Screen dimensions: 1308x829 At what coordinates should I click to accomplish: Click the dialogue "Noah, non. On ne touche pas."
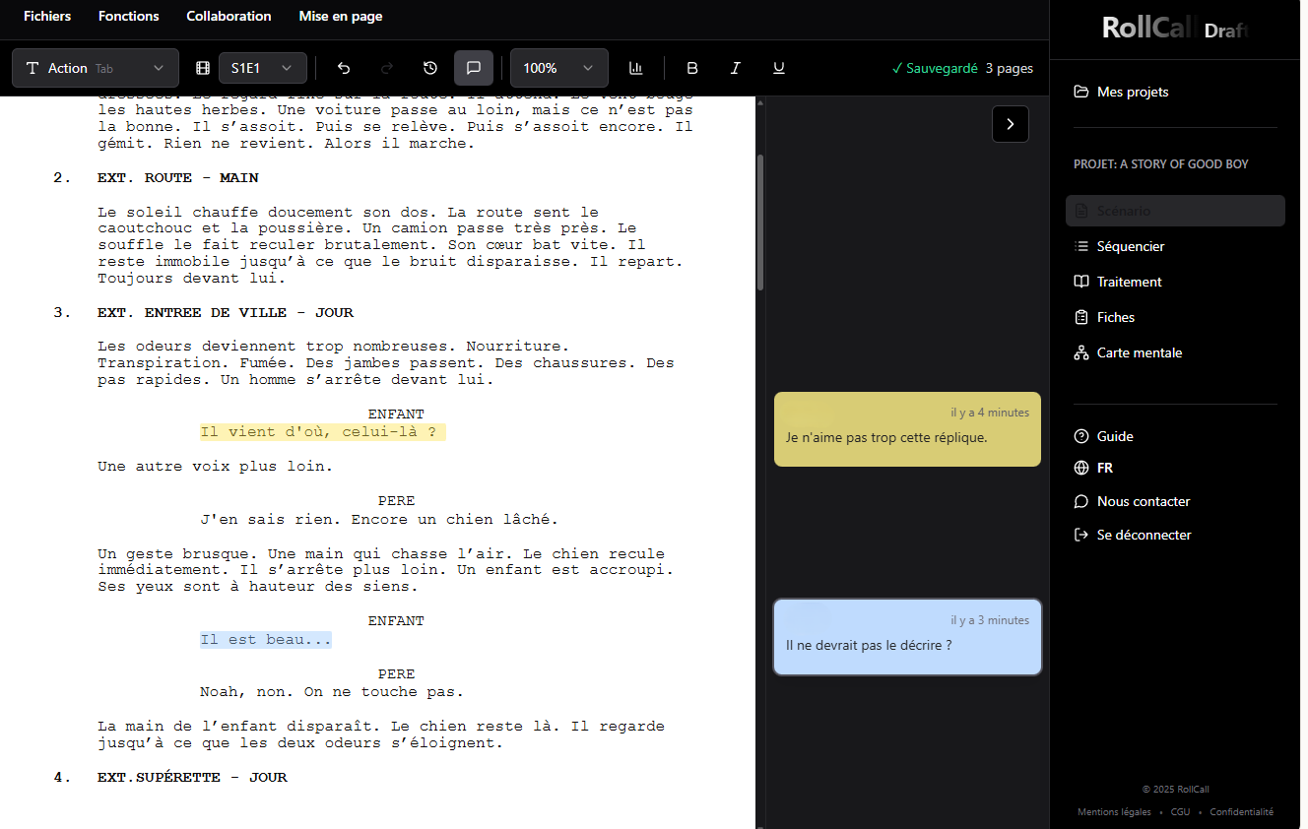(x=332, y=692)
